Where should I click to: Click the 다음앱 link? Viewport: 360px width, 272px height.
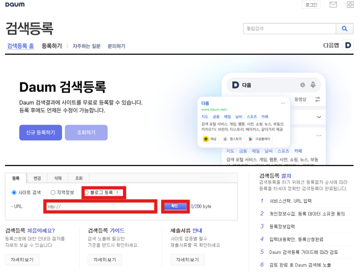(x=331, y=46)
